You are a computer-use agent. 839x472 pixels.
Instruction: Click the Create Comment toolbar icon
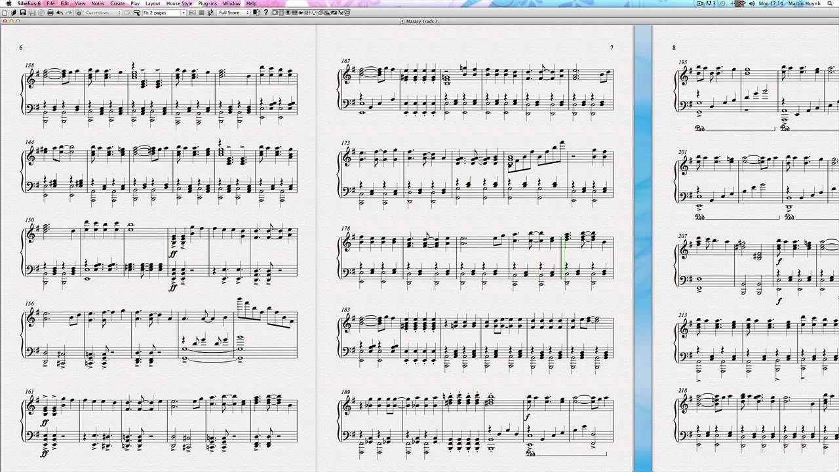tap(127, 12)
